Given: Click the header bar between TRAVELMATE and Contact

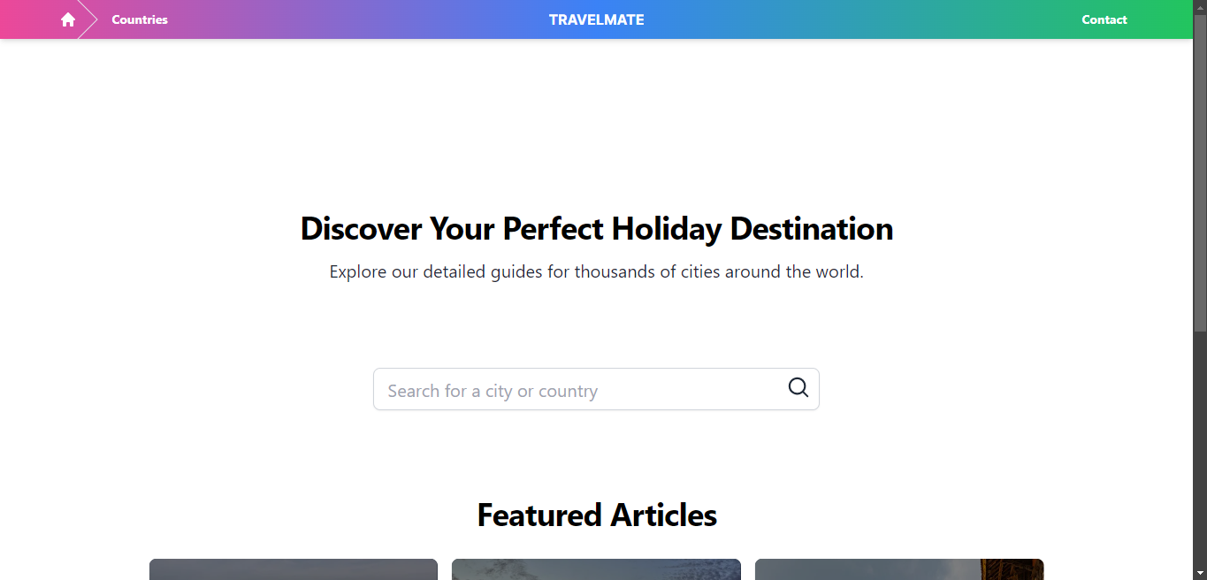Looking at the screenshot, I should [x=862, y=19].
